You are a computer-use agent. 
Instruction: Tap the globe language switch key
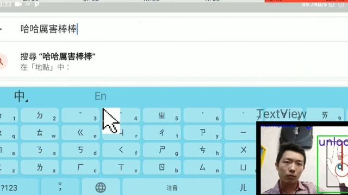(x=101, y=187)
